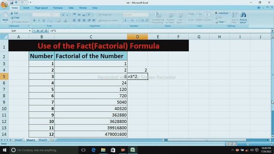Save the workbook from Quick Access
This screenshot has width=274, height=154.
(x=12, y=3)
